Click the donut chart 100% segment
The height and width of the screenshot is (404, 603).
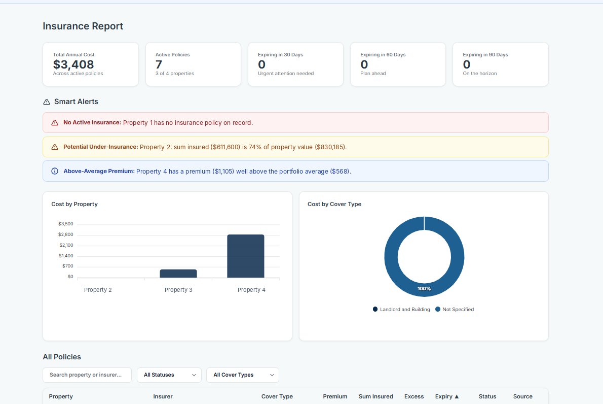coord(424,288)
